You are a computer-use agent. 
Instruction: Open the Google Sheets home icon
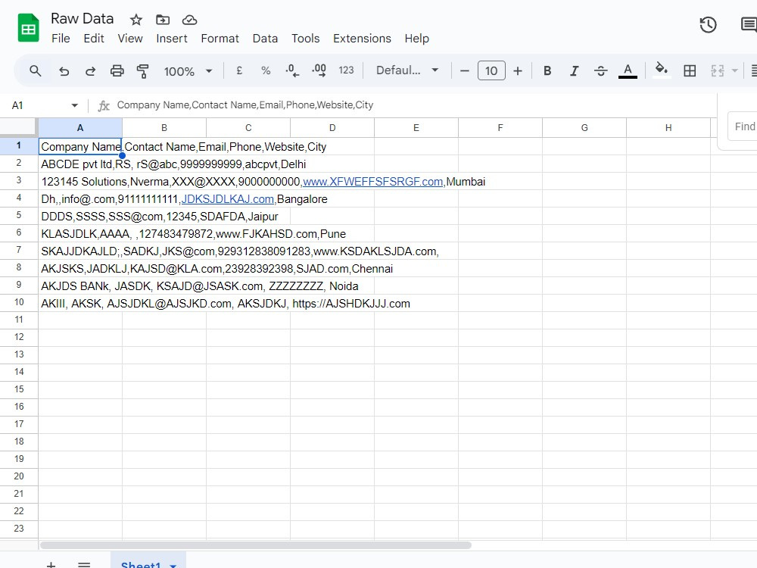(29, 28)
